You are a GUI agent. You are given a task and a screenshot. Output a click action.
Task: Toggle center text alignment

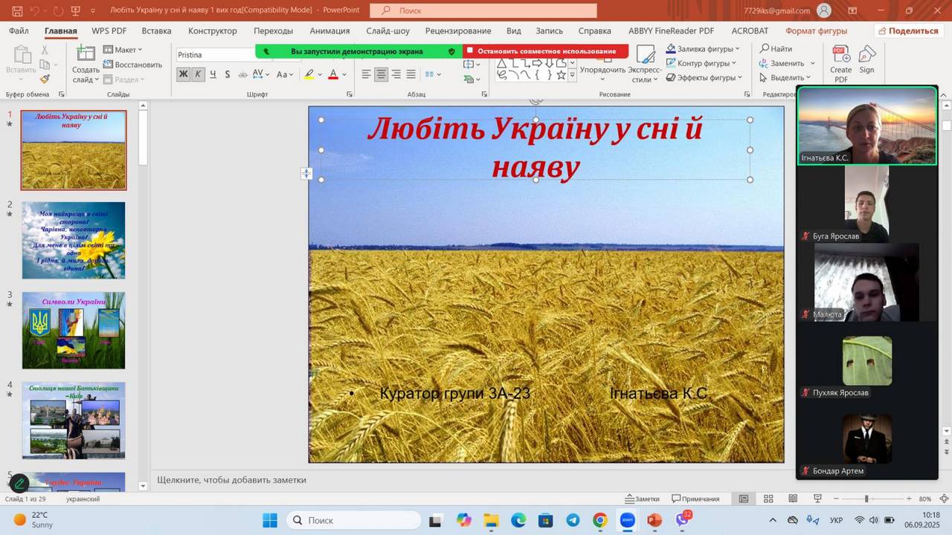381,74
